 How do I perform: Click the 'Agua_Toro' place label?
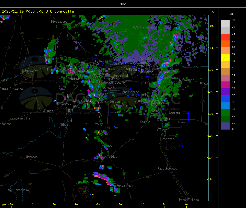pyautogui.click(x=29, y=71)
